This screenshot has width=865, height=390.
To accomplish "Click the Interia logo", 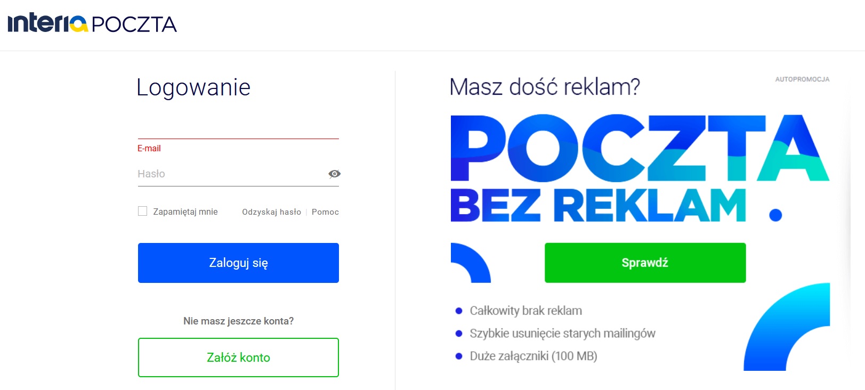I will (47, 23).
